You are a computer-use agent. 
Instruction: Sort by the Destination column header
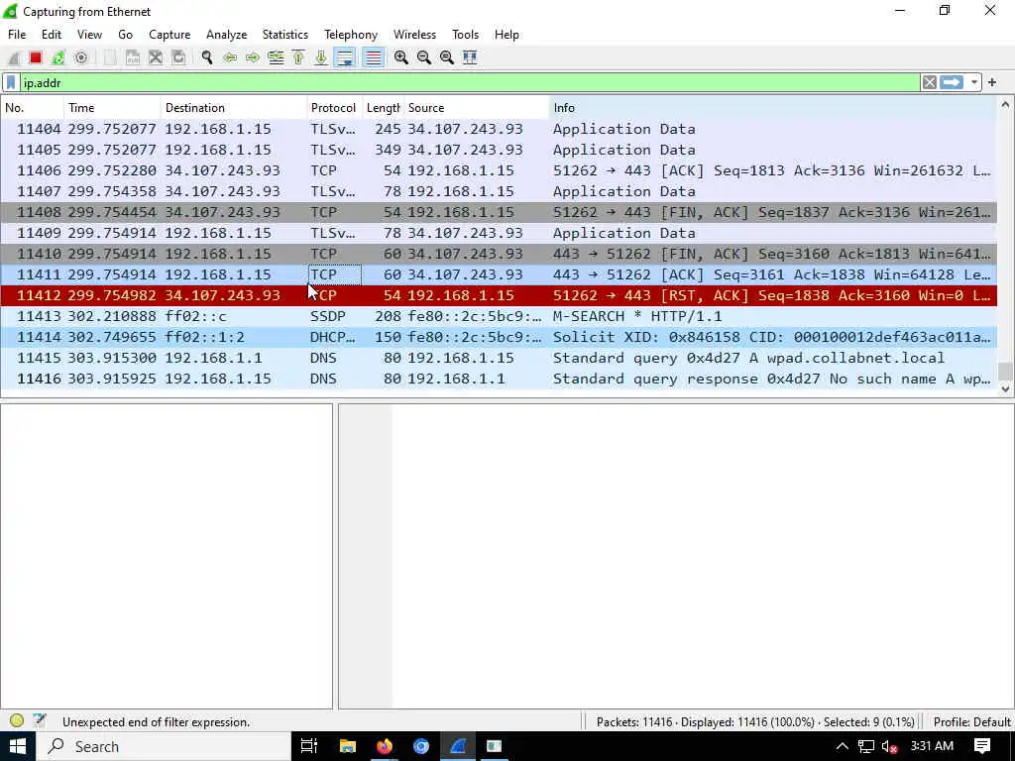tap(234, 108)
